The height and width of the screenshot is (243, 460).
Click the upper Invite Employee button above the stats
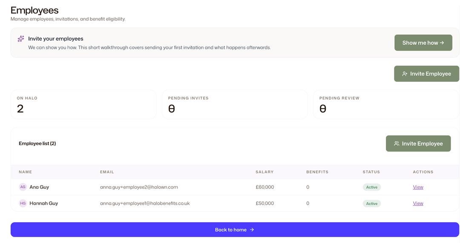[x=426, y=74]
